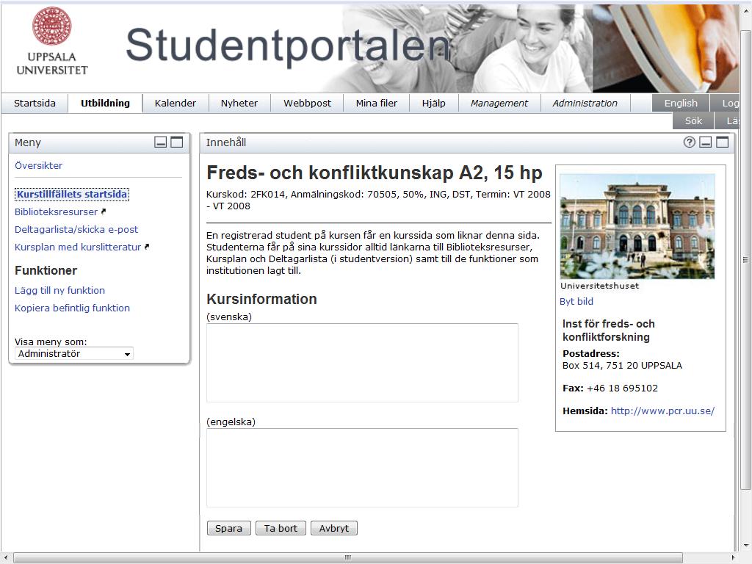The height and width of the screenshot is (564, 752).
Task: Minimize the Meny panel
Action: point(161,142)
